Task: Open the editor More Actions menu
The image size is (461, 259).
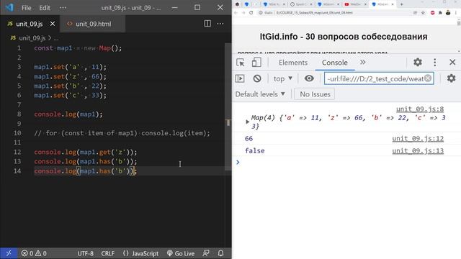Action: pyautogui.click(x=220, y=24)
